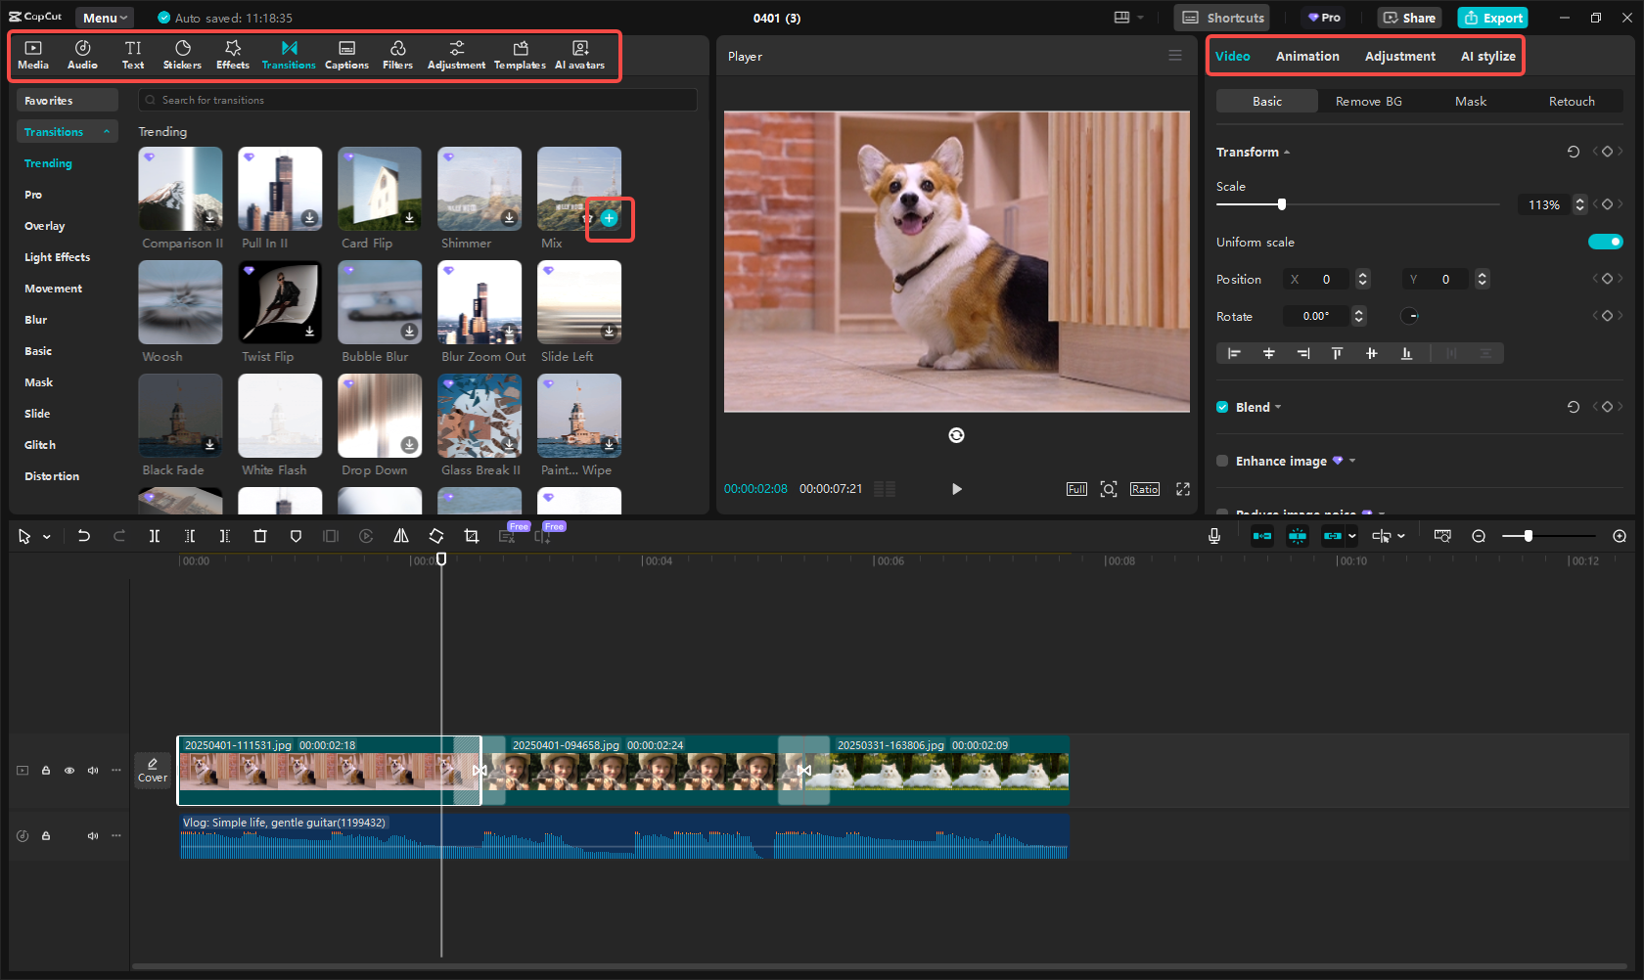Image resolution: width=1644 pixels, height=980 pixels.
Task: Click the Export button
Action: click(1492, 18)
